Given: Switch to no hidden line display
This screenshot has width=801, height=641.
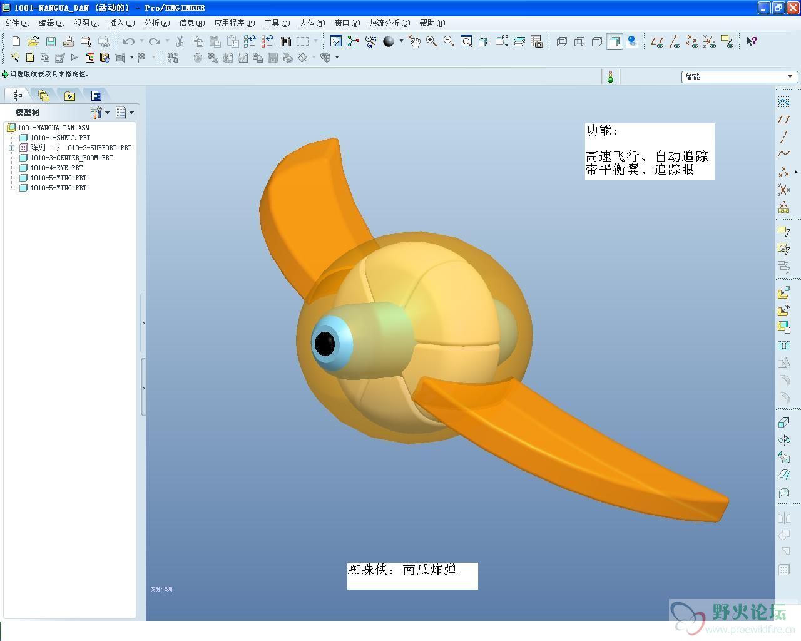Looking at the screenshot, I should coord(597,41).
